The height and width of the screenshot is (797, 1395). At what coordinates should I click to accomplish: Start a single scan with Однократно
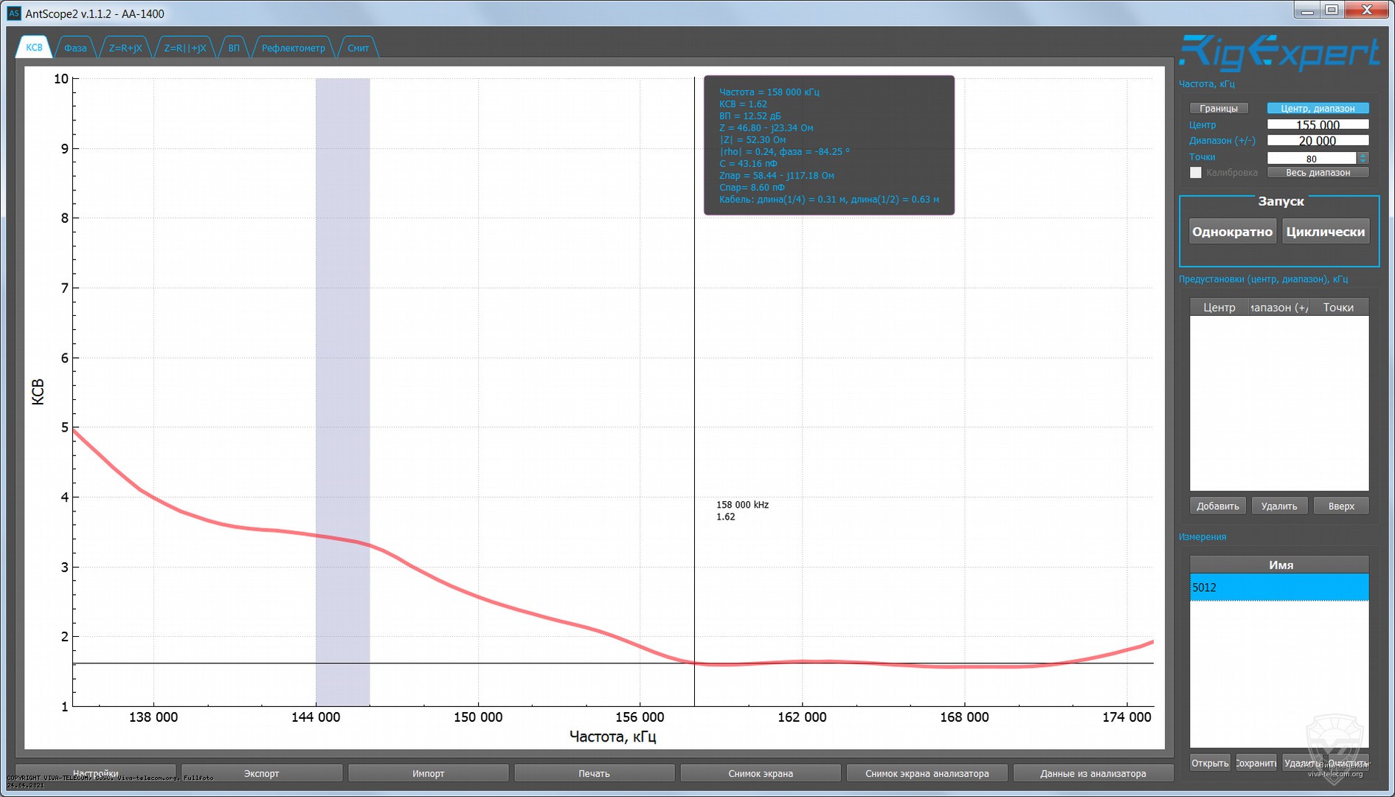point(1232,232)
